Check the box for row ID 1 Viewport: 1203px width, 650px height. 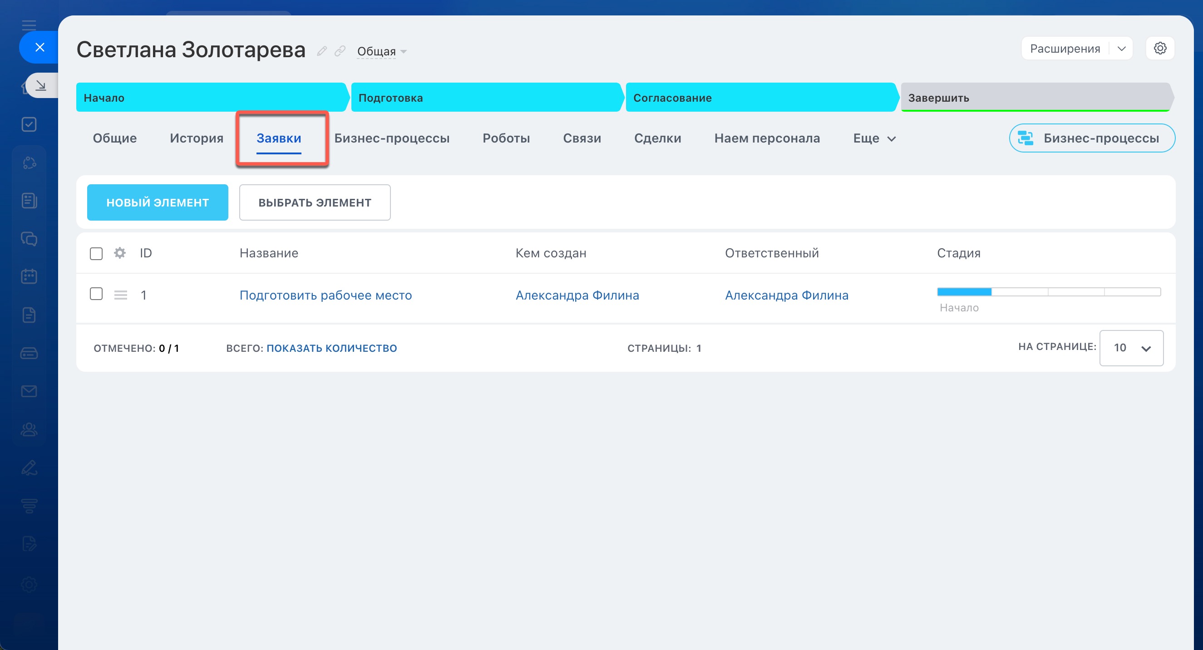[x=96, y=294]
